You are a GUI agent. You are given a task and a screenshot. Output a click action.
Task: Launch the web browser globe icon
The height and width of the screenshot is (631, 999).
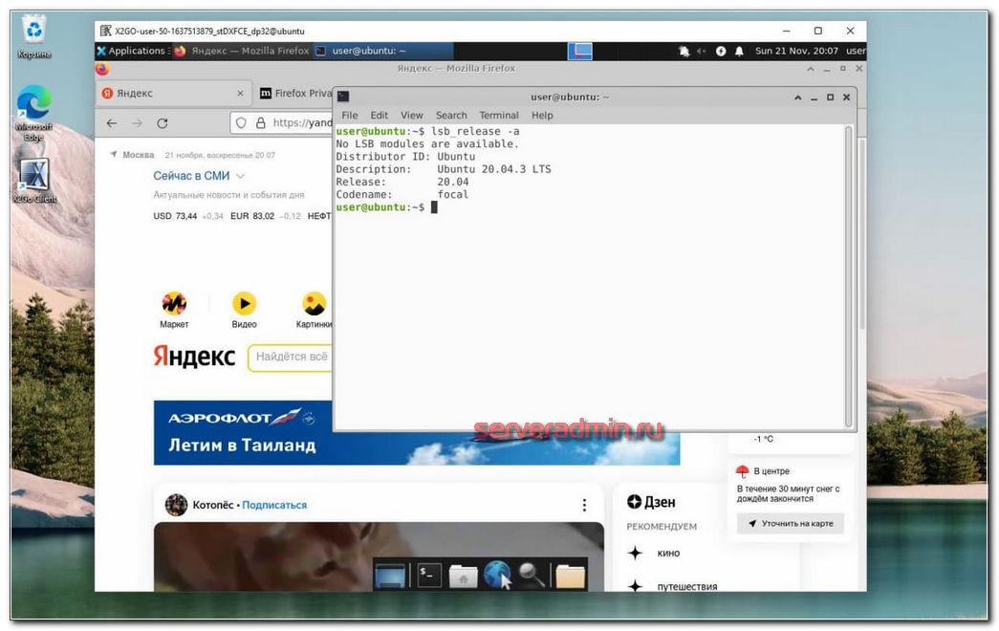(498, 576)
